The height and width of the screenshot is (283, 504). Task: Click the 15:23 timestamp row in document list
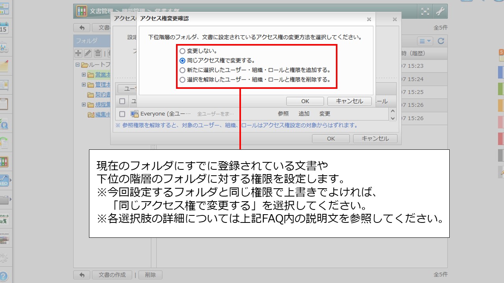point(424,66)
